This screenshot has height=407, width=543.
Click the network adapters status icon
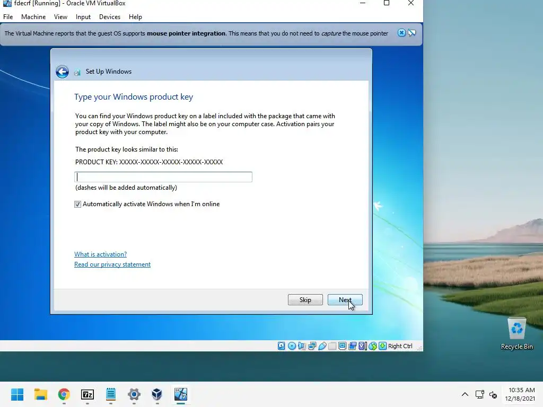point(312,346)
